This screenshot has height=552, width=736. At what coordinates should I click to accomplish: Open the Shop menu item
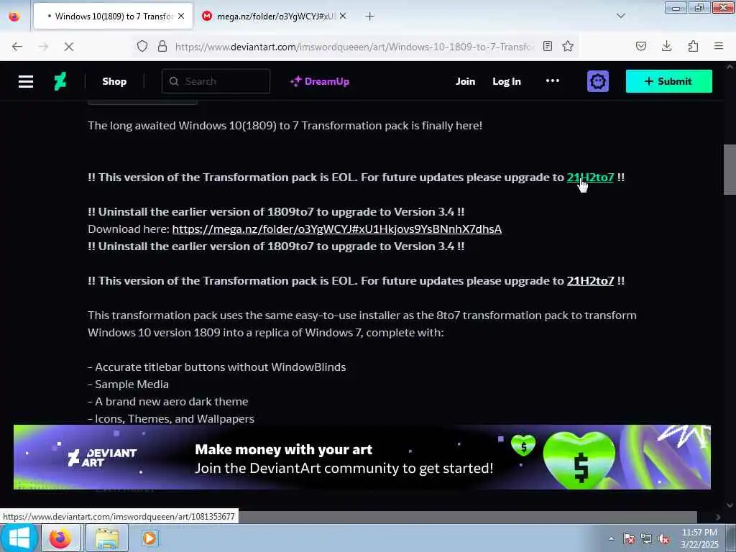coord(114,81)
